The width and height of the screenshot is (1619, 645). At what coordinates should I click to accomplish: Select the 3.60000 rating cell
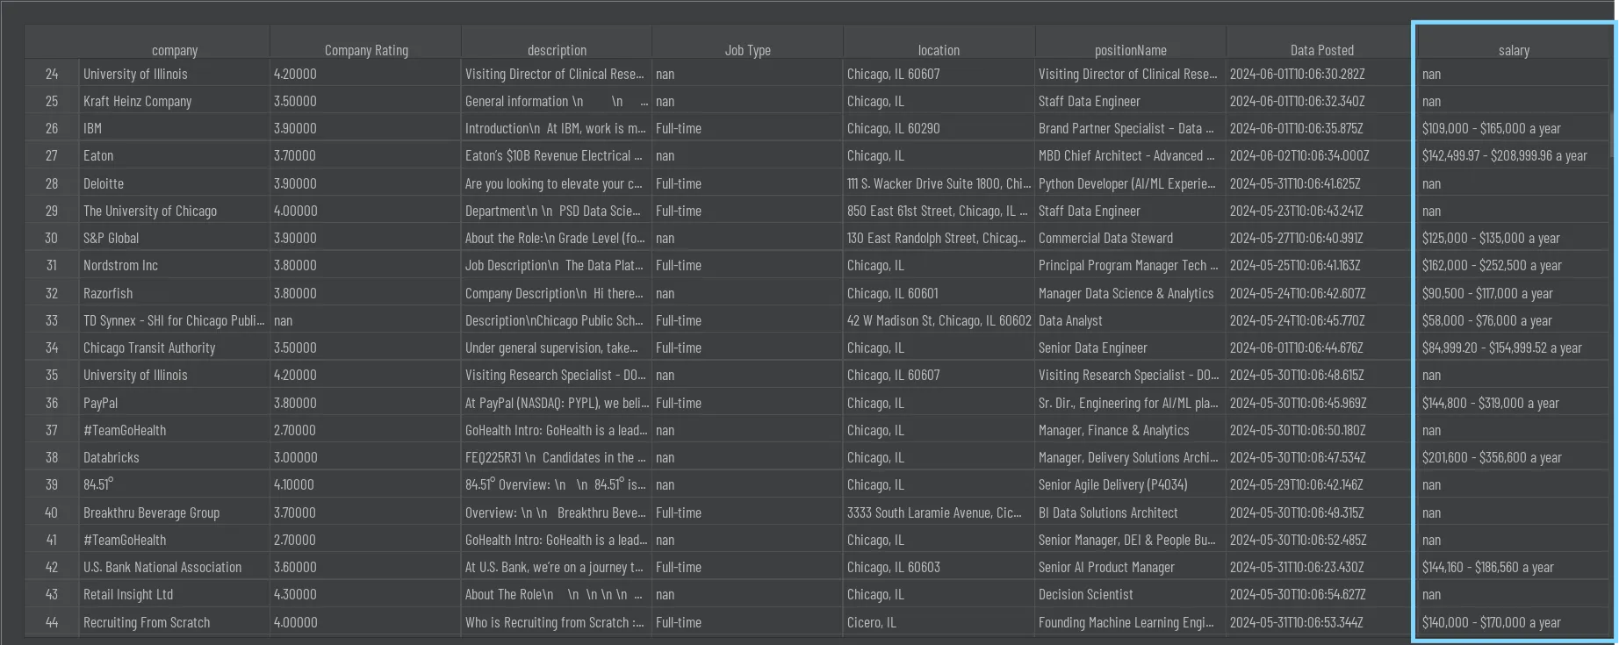(x=365, y=567)
